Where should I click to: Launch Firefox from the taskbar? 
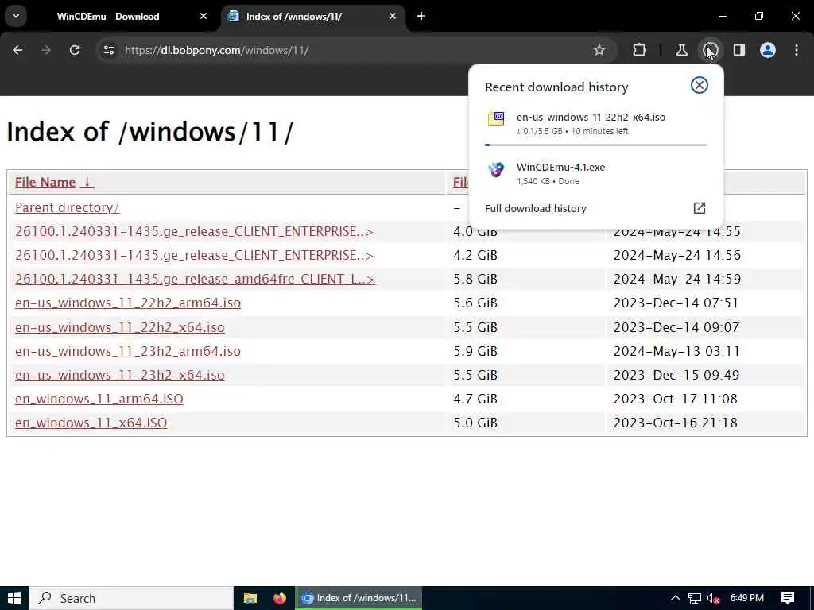pyautogui.click(x=280, y=598)
